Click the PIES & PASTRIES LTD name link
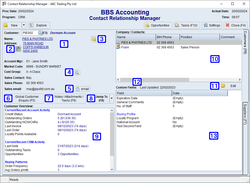Screen dimensions: 250x183 (37, 39)
